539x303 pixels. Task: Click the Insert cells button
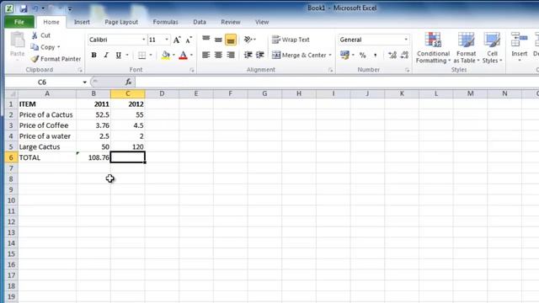click(x=519, y=48)
